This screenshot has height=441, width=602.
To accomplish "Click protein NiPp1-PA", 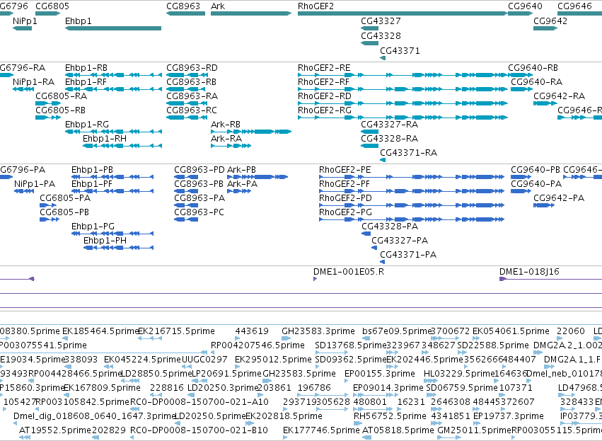I will (24, 191).
